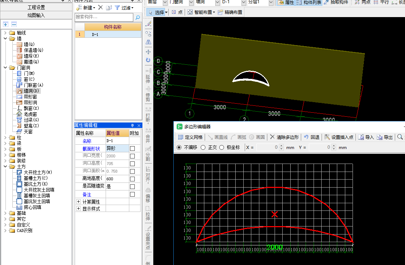
Task: Collapse 门窗洞 tree folder
Action: tap(5, 68)
